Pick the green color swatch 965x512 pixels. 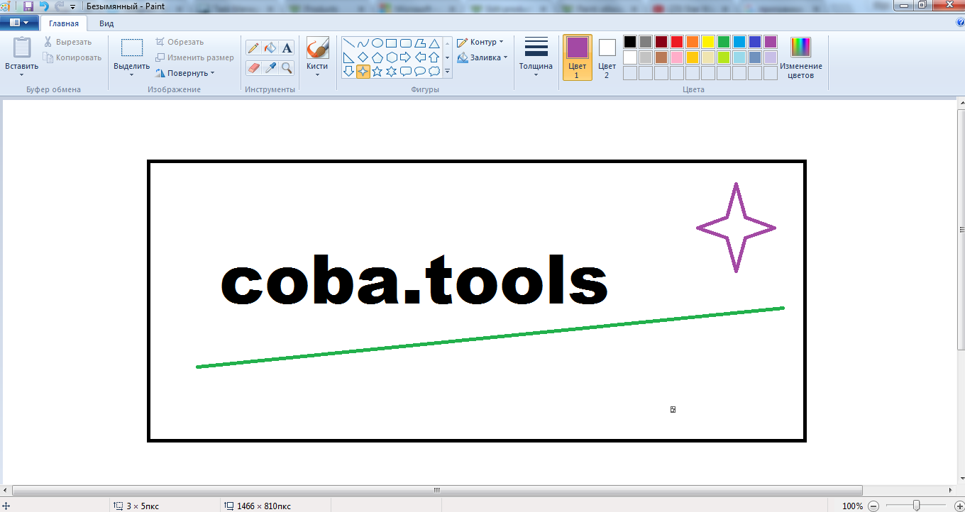point(724,42)
